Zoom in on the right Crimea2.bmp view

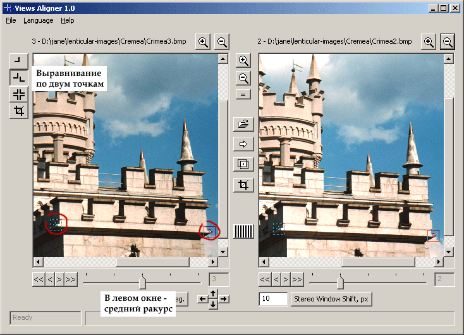pos(429,42)
